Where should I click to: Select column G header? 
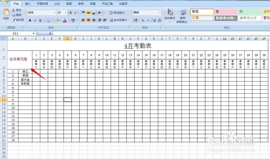tap(67, 39)
